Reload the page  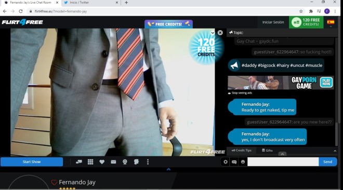pyautogui.click(x=21, y=11)
